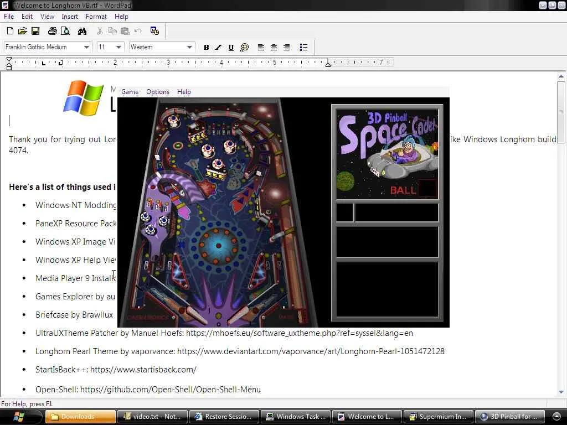Click the Longhorn Pearl deviantart link

[311, 351]
